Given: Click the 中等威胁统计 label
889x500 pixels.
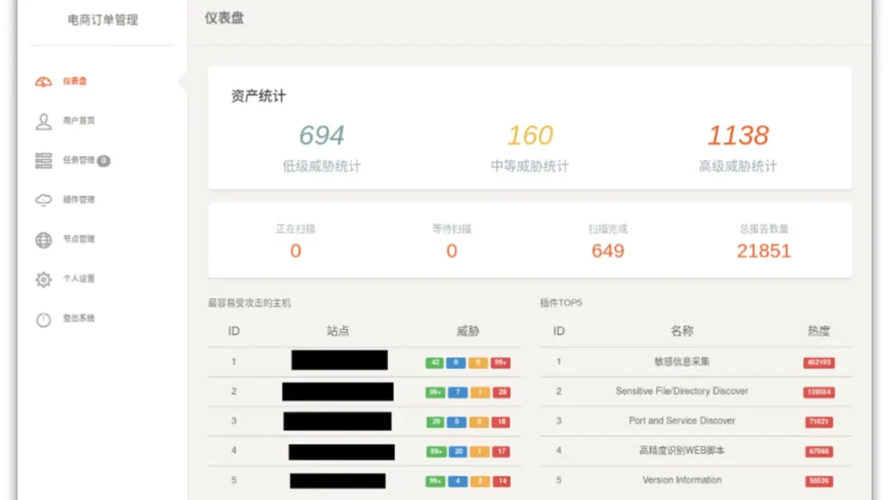Looking at the screenshot, I should (530, 166).
